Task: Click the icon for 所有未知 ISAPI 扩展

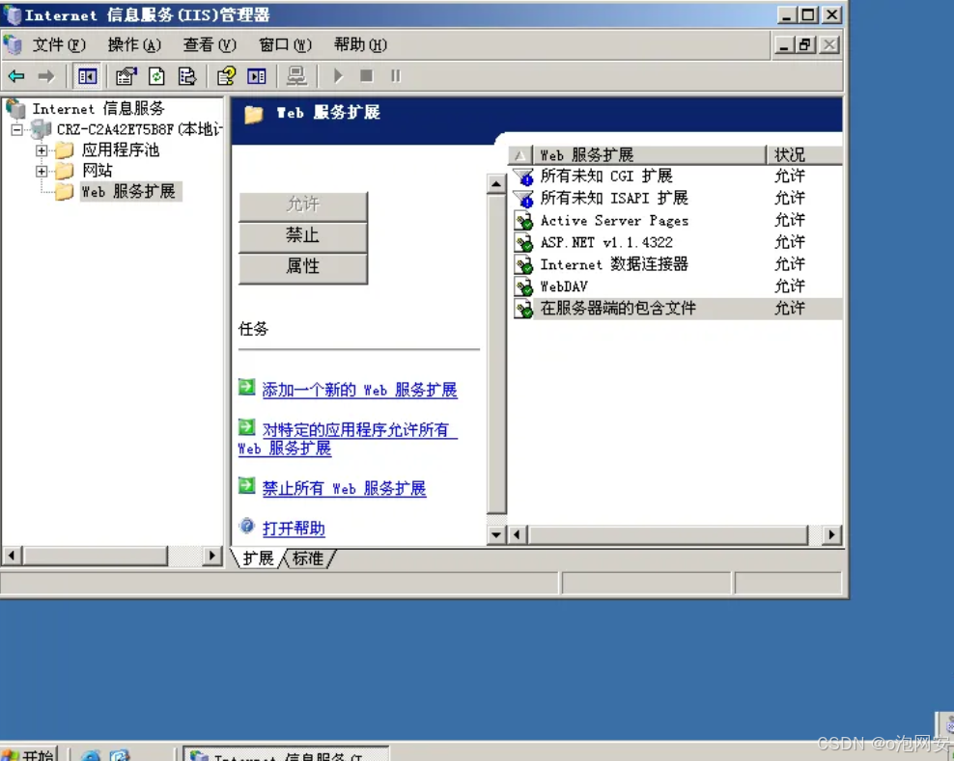Action: pos(523,198)
